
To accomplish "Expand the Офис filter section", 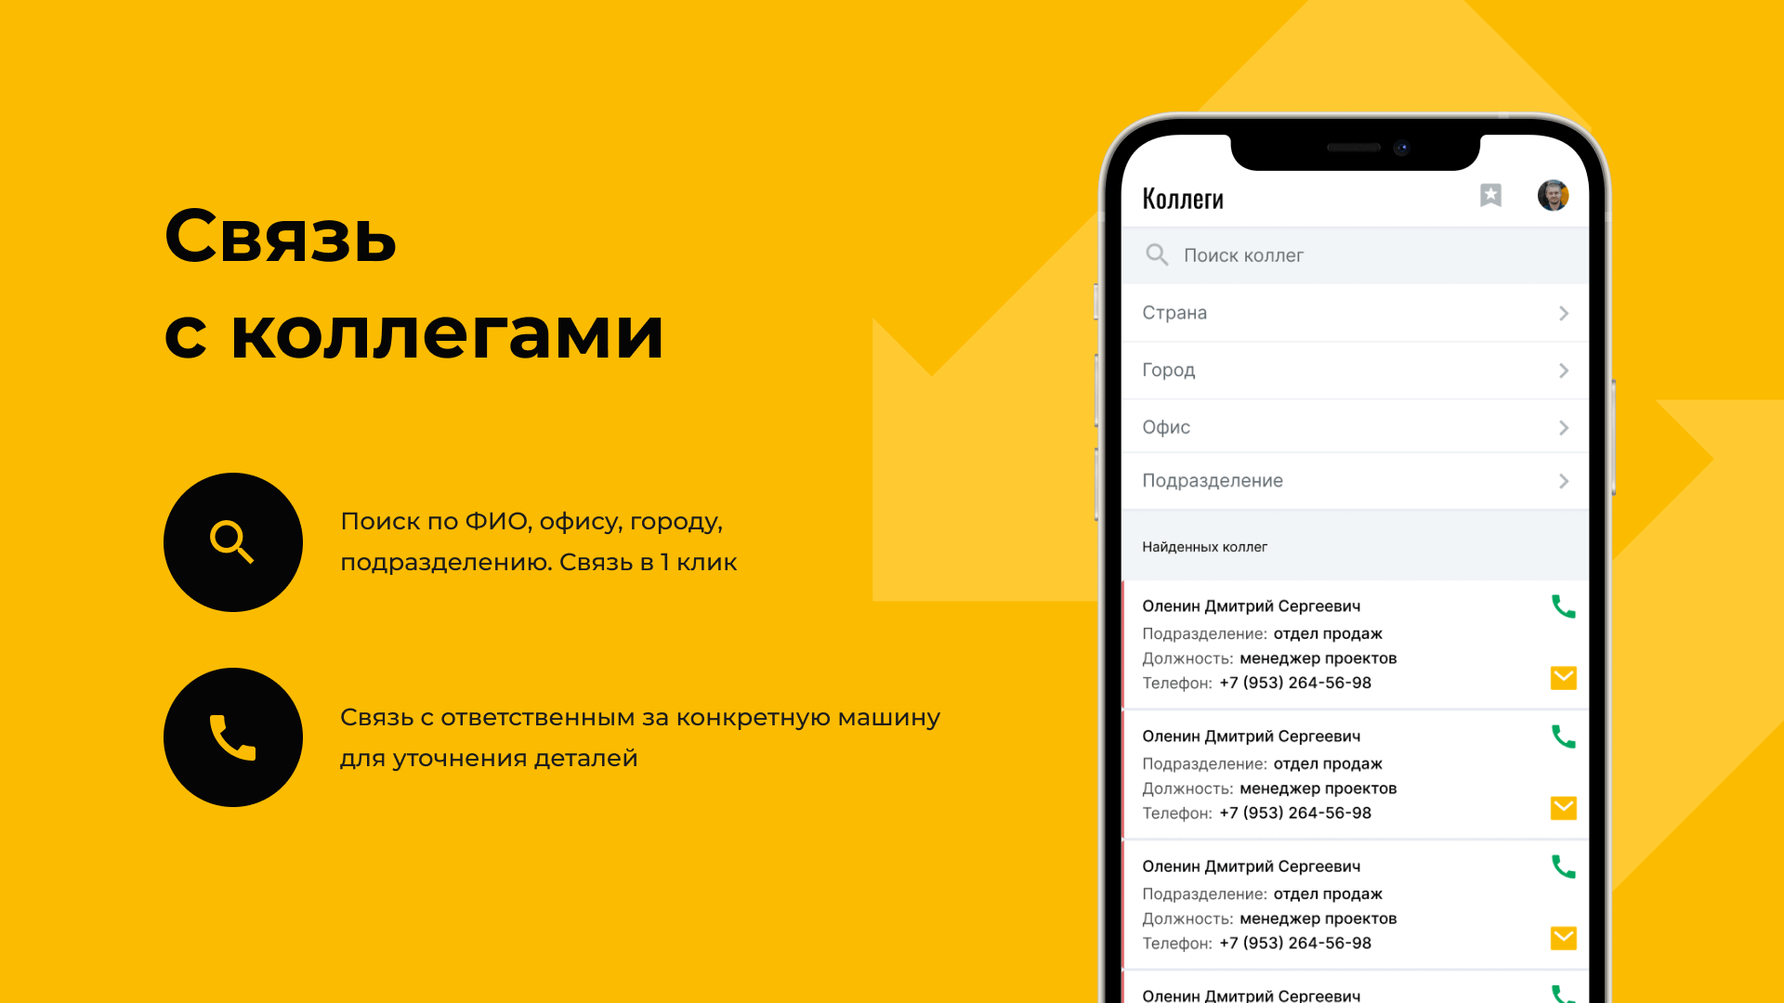I will pos(1348,426).
